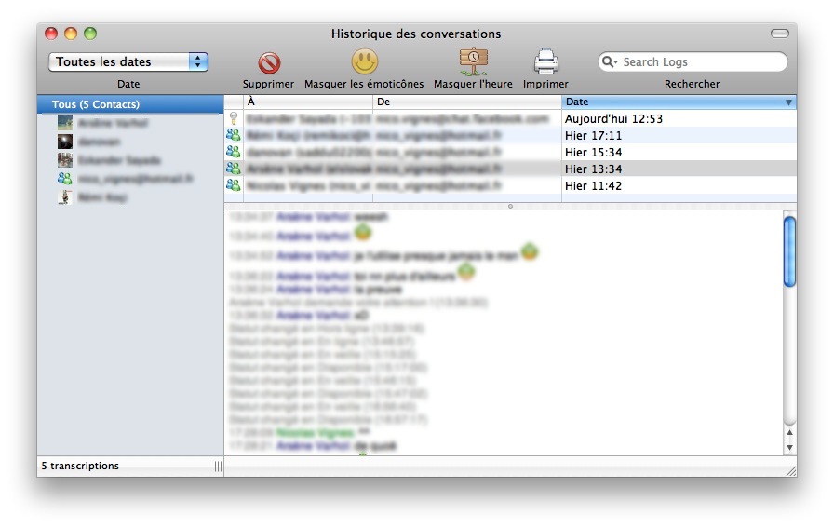Open the Toutes les dates dropdown
The height and width of the screenshot is (528, 834).
coord(128,62)
